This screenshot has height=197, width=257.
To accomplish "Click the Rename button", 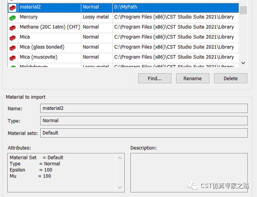I will [x=193, y=78].
